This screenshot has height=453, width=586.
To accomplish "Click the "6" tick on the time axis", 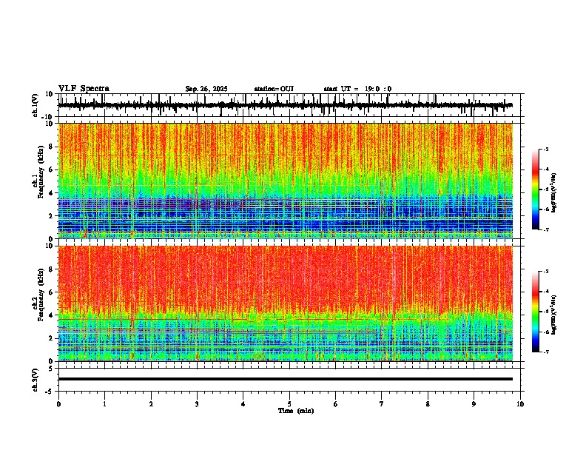I will pyautogui.click(x=336, y=404).
